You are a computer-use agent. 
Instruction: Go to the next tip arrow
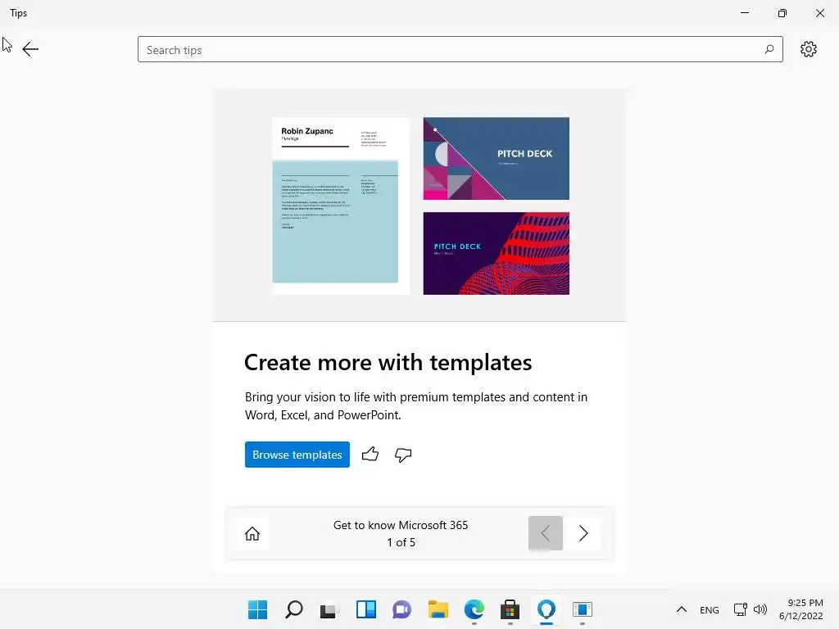tap(583, 533)
